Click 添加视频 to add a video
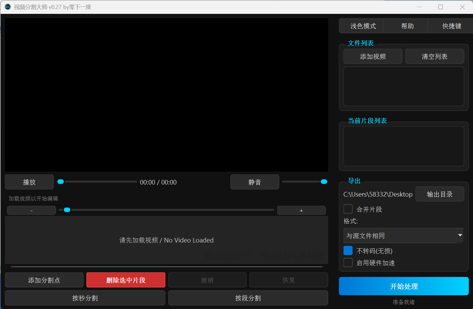 click(373, 56)
